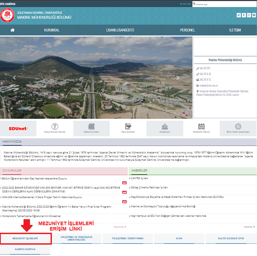Expand the KURUMSAL navigation menu
The image size is (257, 256).
(x=52, y=30)
